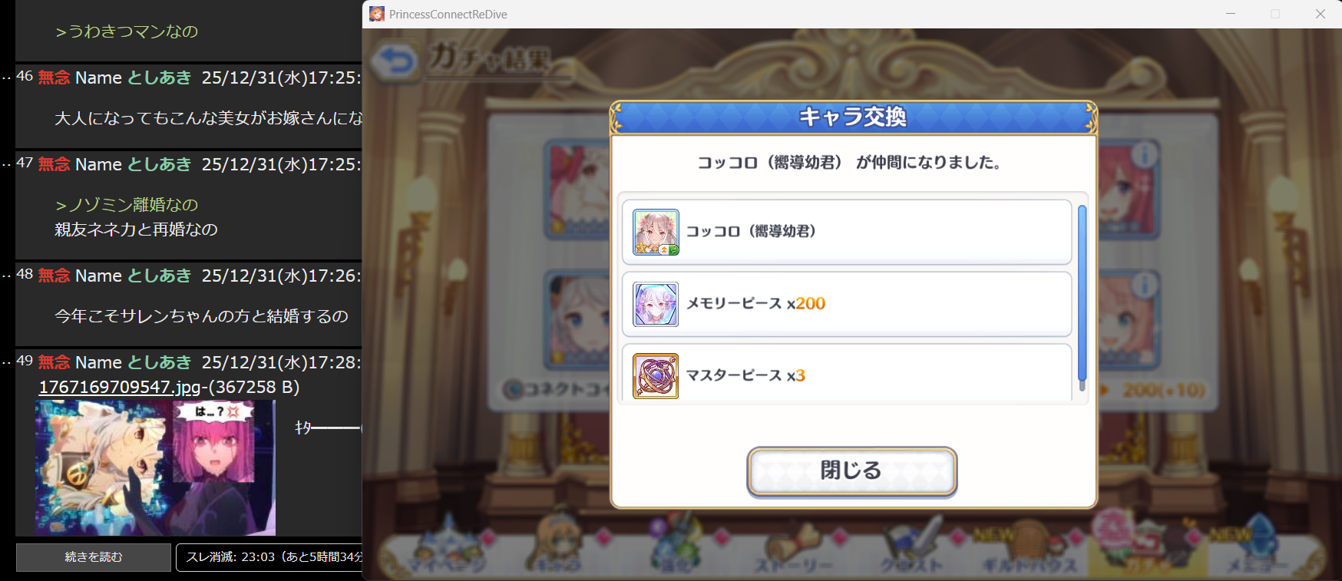The image size is (1342, 581).
Task: Open the 1767169709547.jpg file link
Action: [120, 387]
